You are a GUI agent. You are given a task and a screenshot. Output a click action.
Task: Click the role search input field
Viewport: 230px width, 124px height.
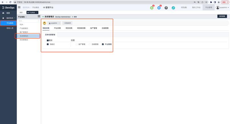(28, 21)
